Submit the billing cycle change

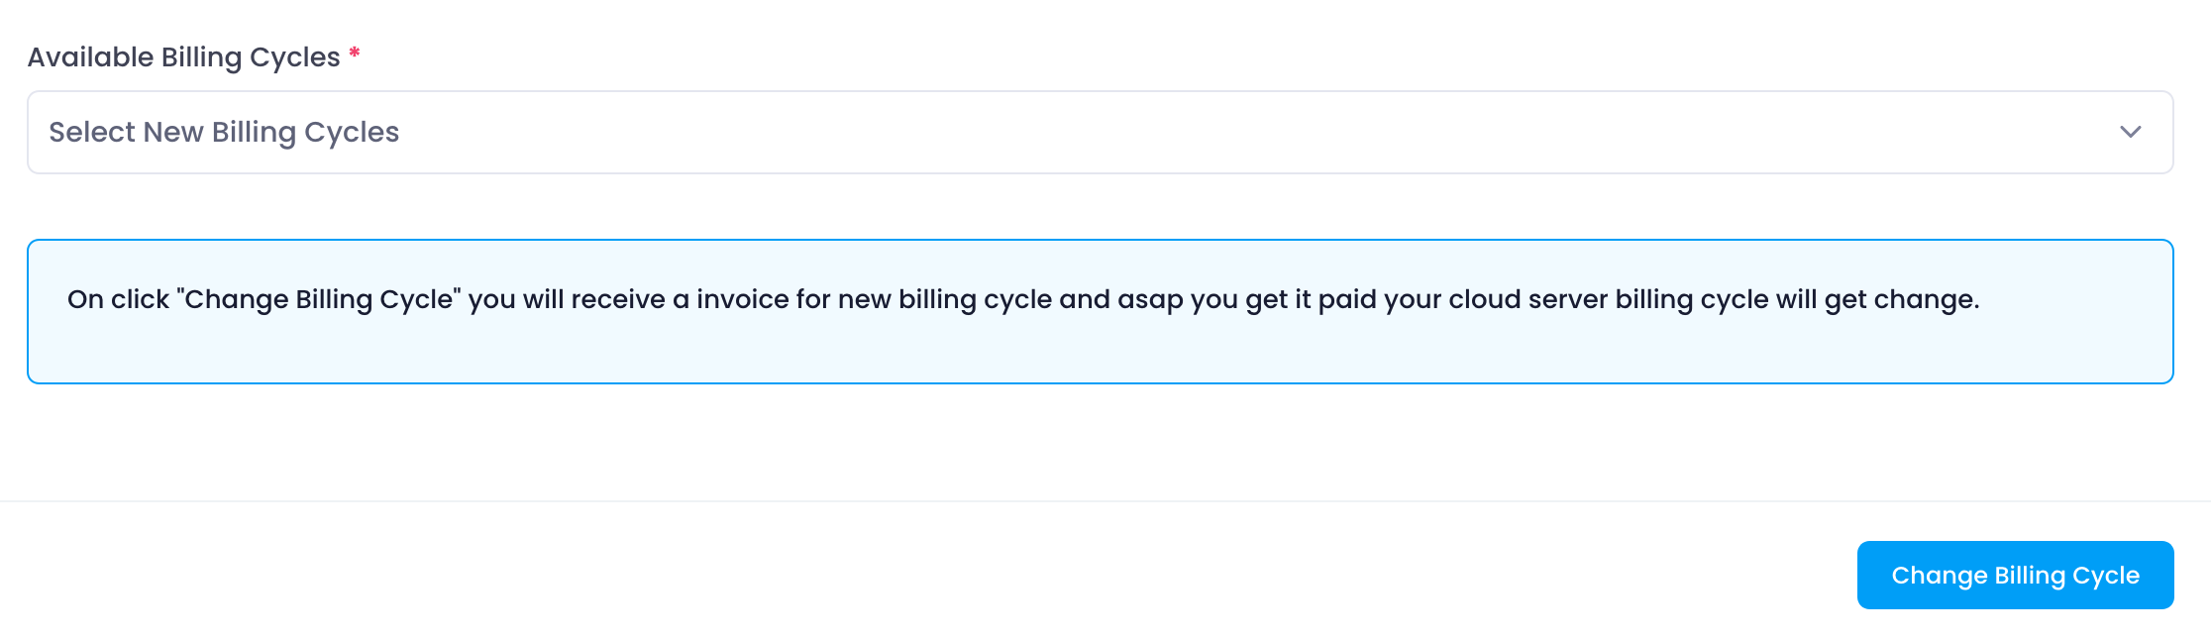[2015, 575]
